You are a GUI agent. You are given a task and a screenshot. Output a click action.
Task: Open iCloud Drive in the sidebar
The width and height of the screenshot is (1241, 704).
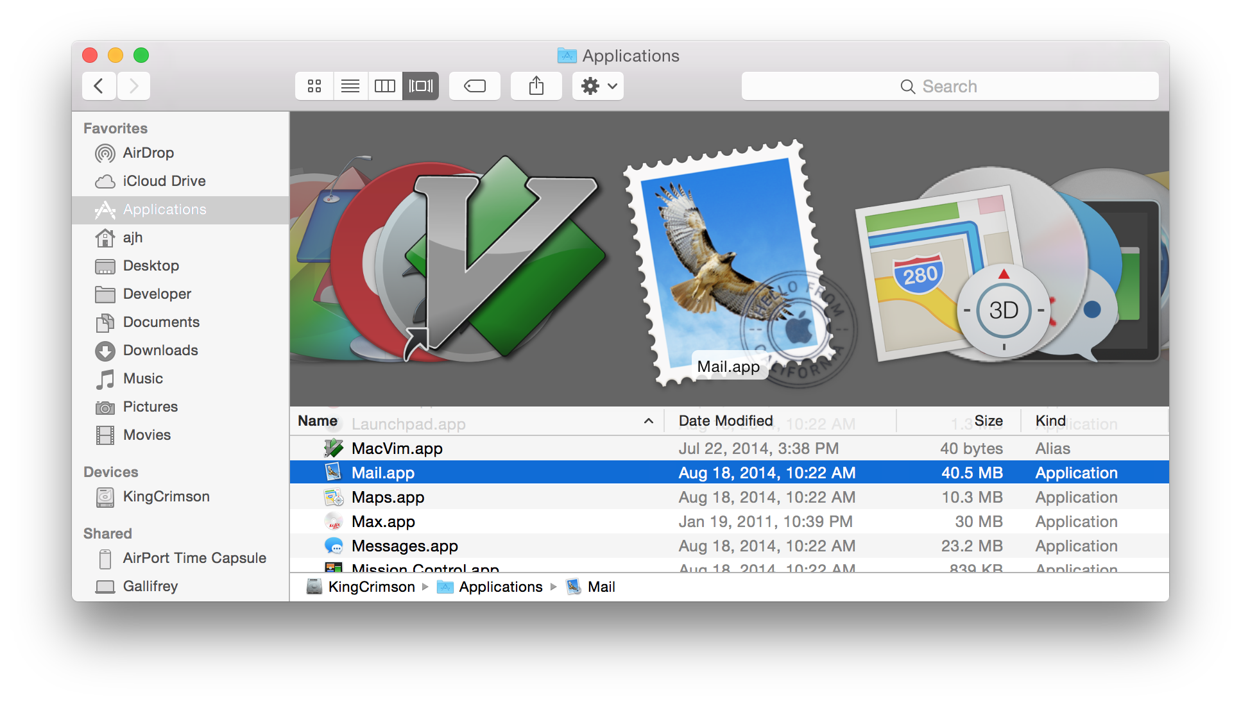pos(180,181)
